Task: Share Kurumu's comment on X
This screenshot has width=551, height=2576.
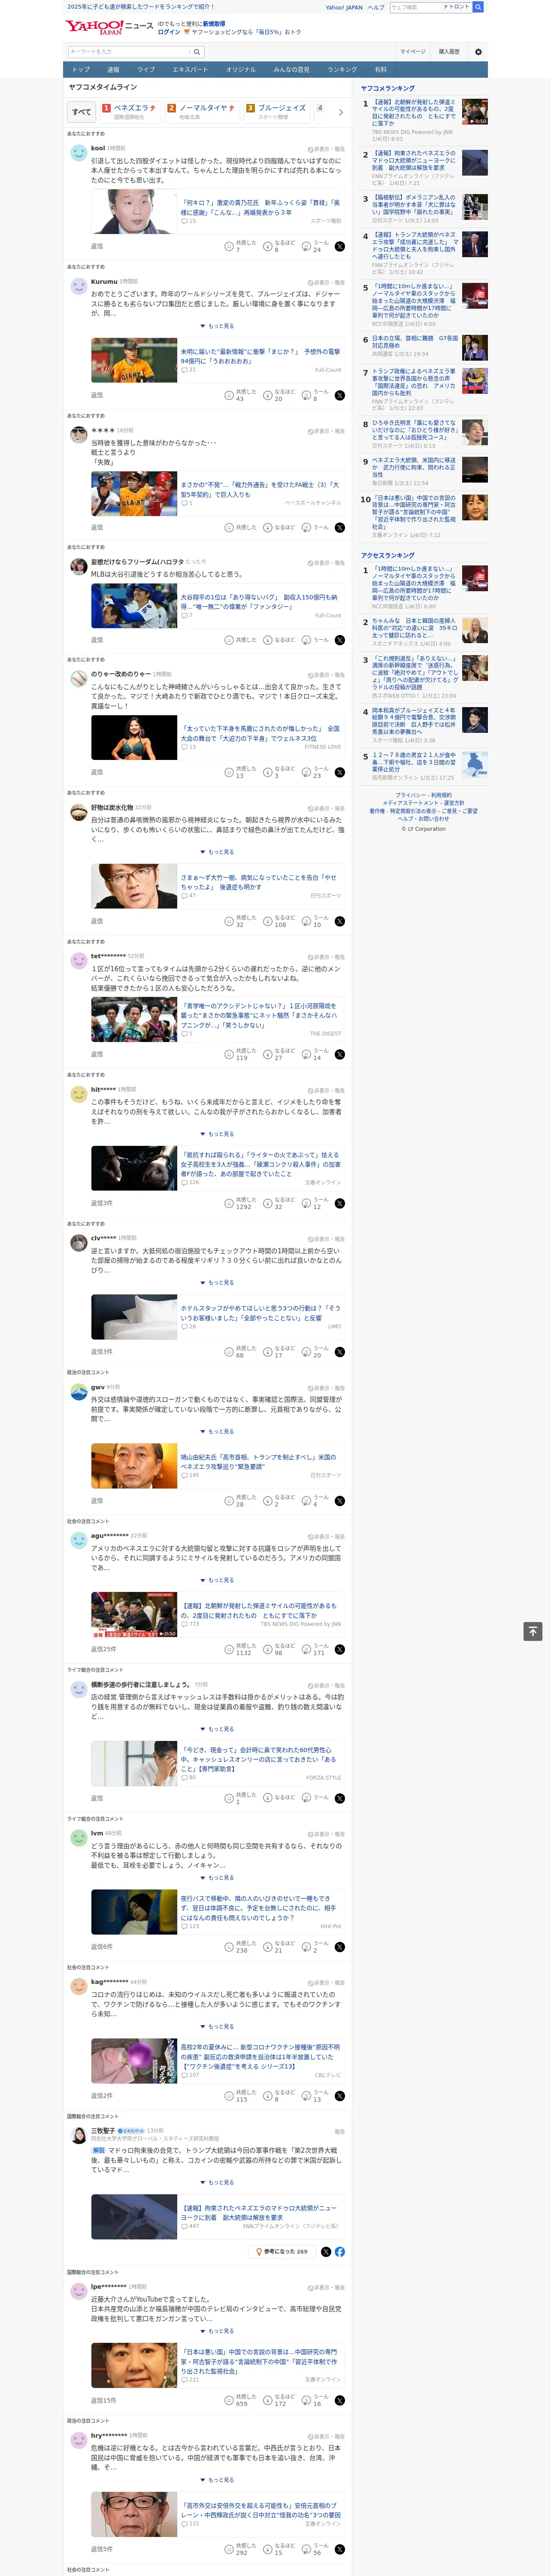Action: pos(340,395)
